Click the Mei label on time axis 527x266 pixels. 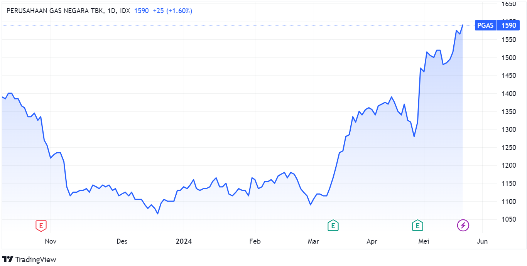click(424, 242)
